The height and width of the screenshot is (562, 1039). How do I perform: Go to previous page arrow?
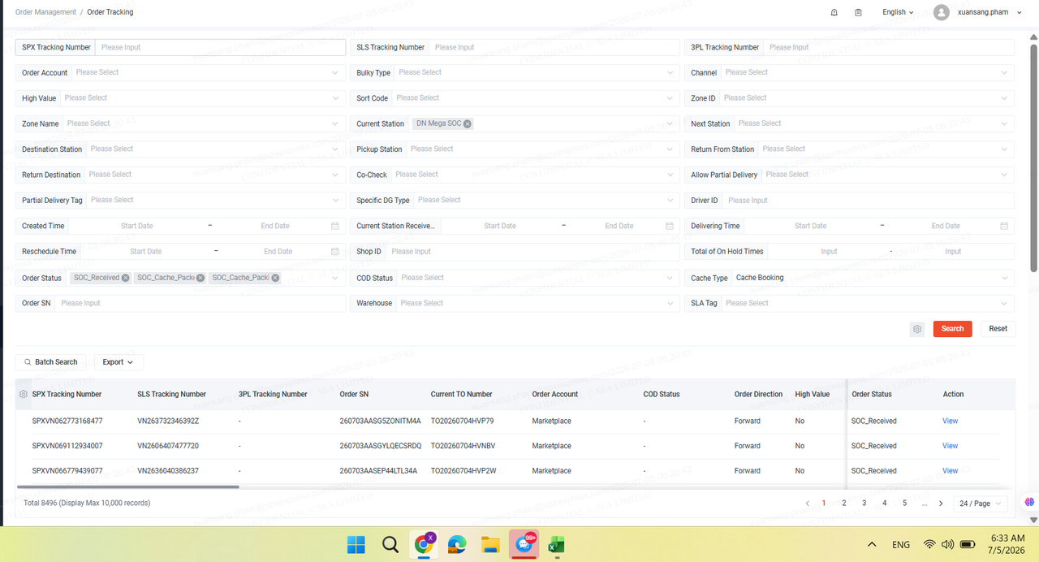(x=808, y=504)
